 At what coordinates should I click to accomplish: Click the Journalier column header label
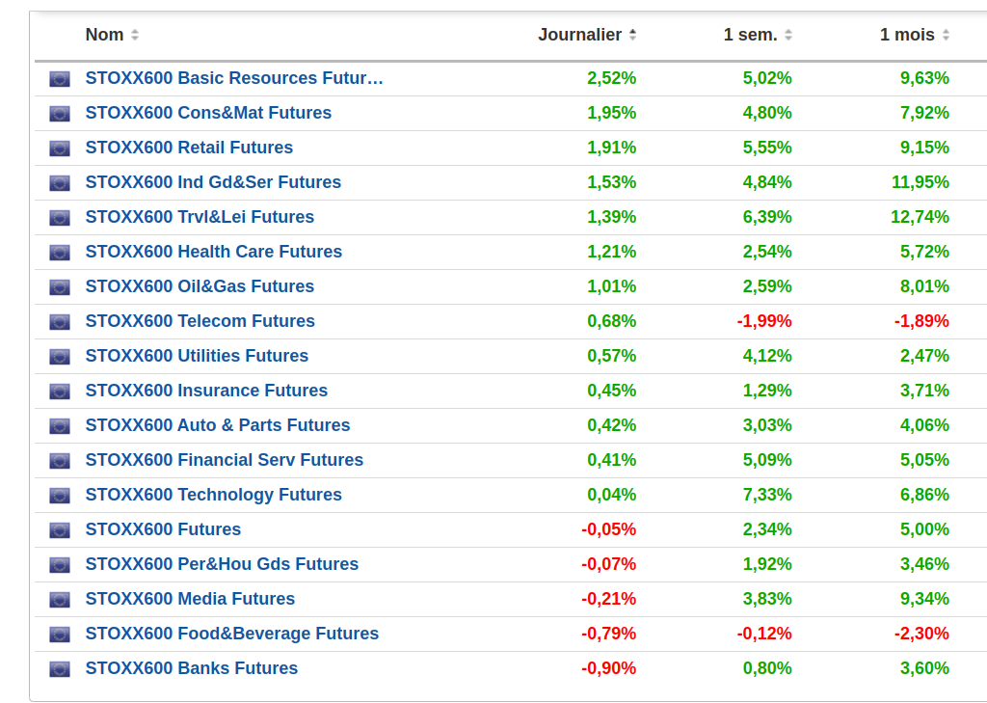point(579,35)
